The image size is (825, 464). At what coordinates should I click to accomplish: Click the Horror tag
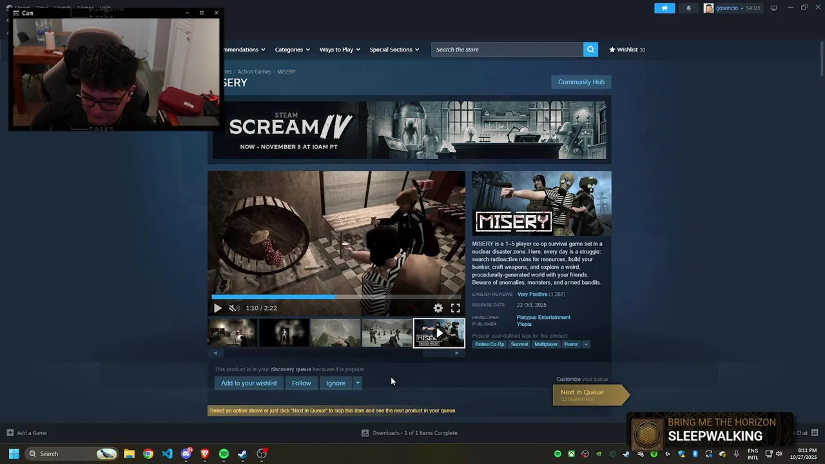point(571,344)
